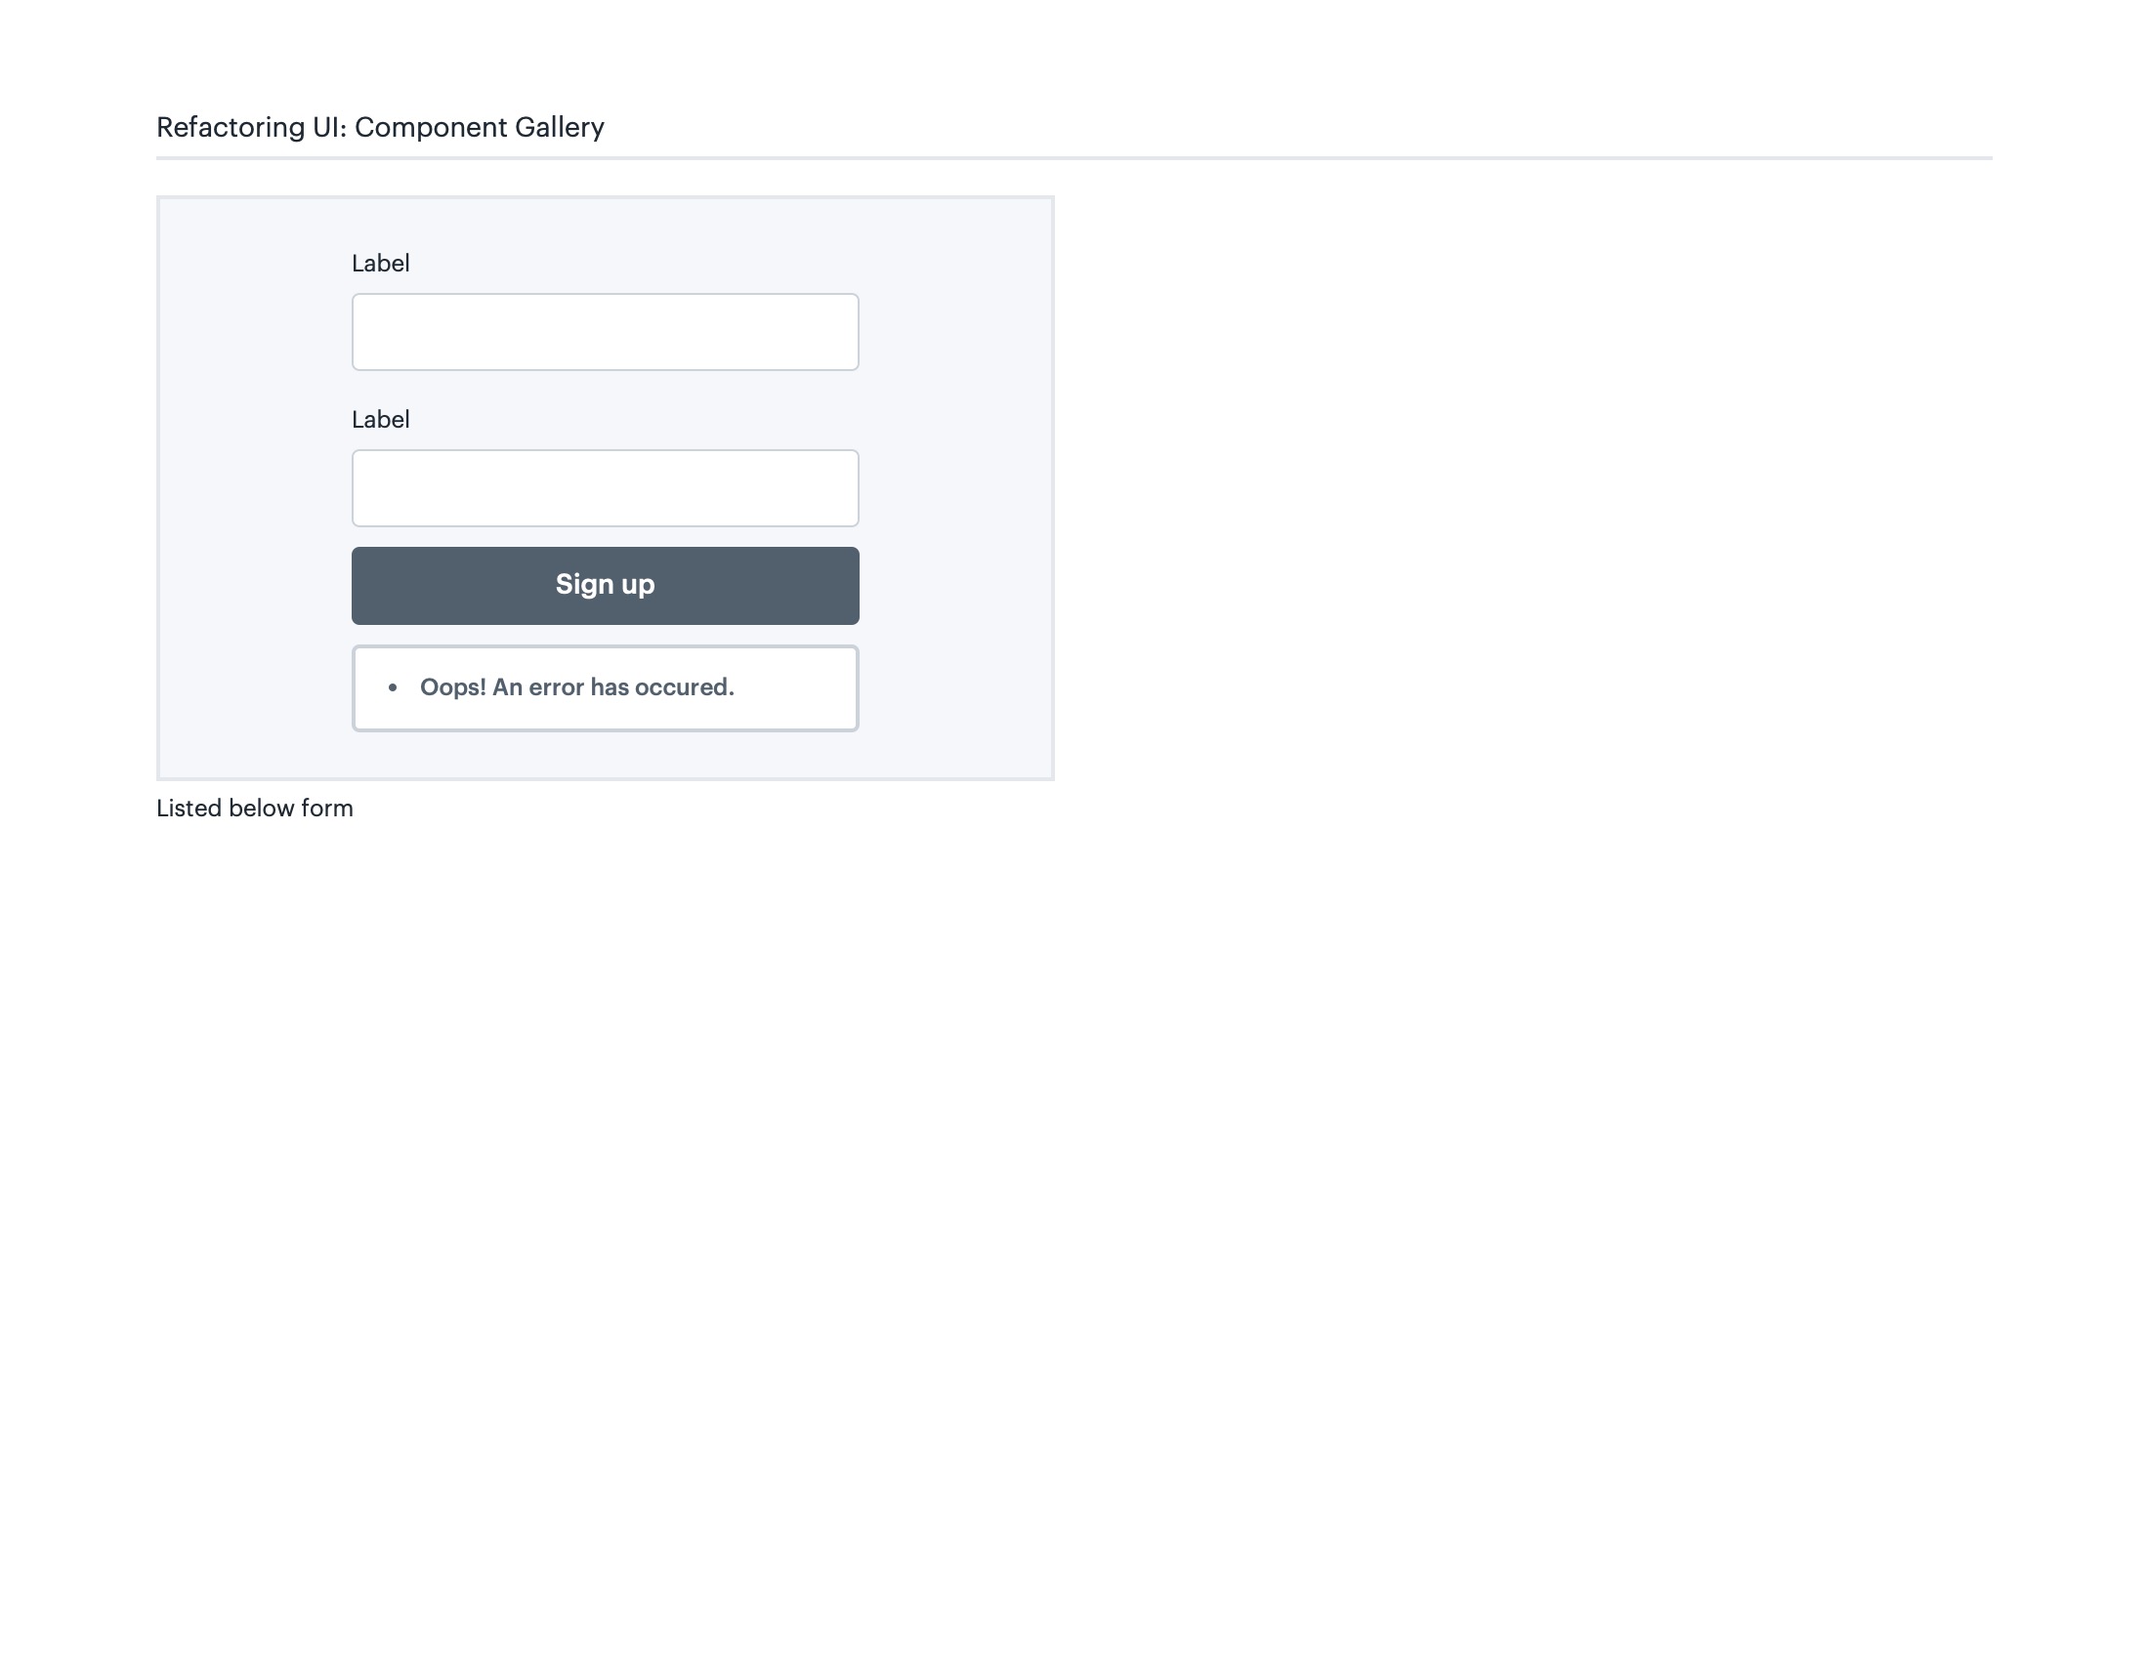
Task: Click the word 'Oops!' in the error message
Action: pos(452,687)
